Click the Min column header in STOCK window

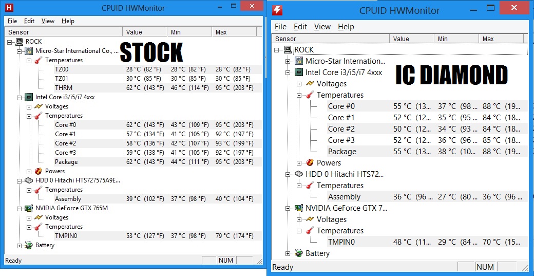click(189, 32)
